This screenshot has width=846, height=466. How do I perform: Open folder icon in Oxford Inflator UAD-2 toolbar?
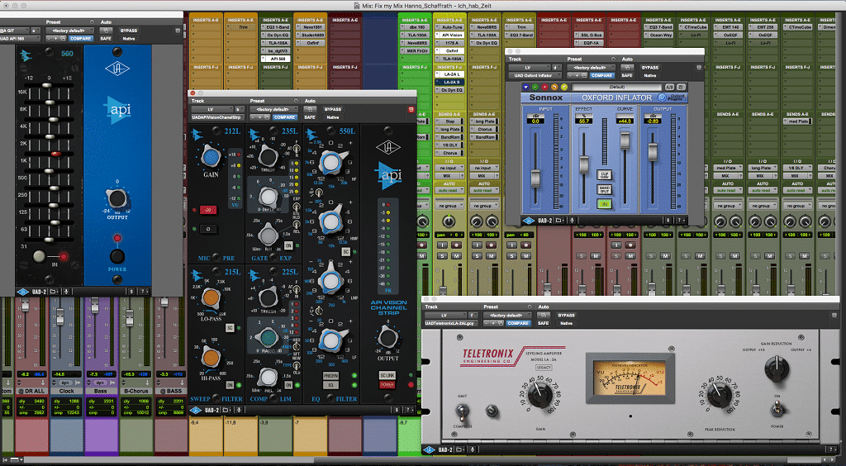(x=558, y=220)
